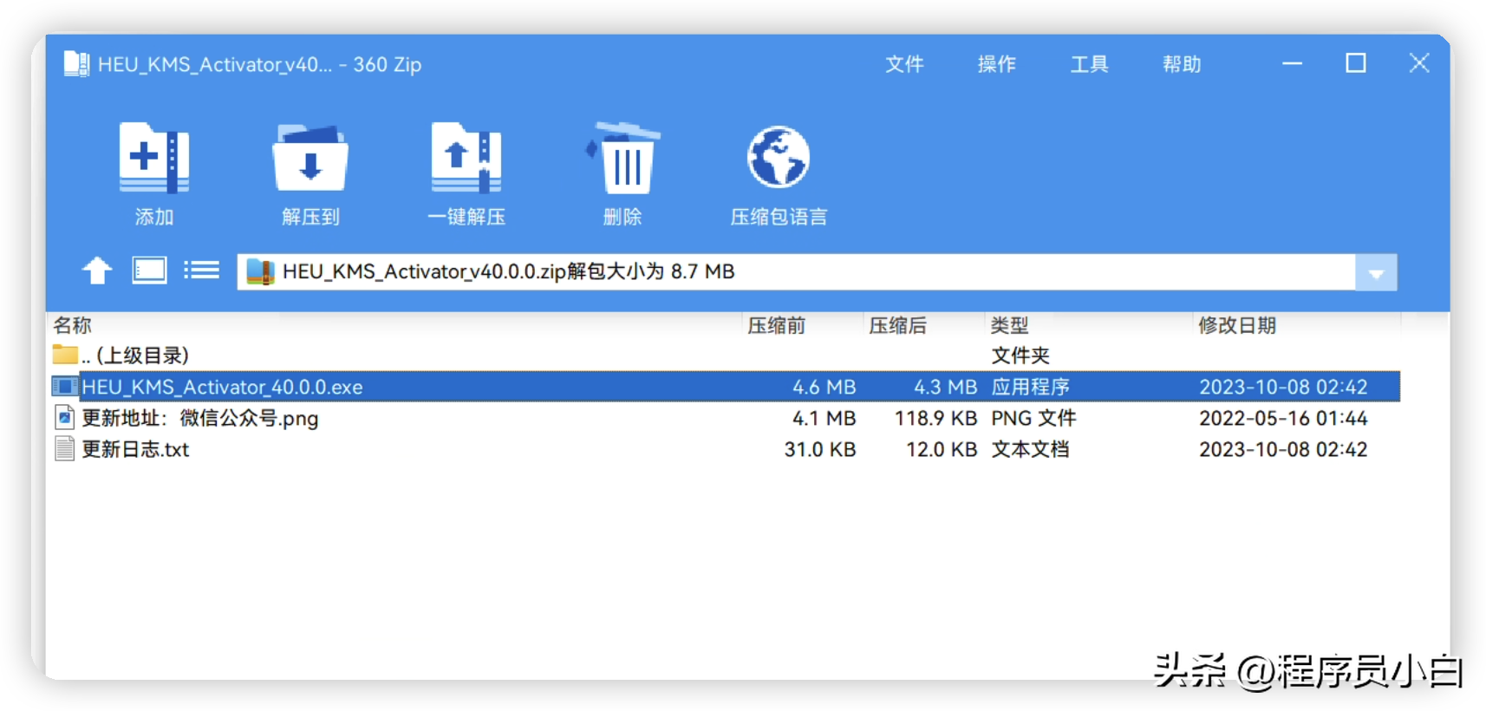Click the 添加 (Add) archive icon
Viewport: 1486px width, 711px height.
pyautogui.click(x=154, y=158)
